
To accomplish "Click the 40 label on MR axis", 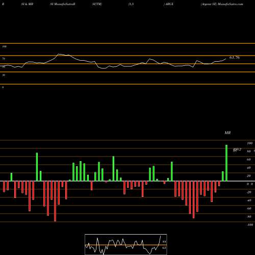I will [249, 168].
